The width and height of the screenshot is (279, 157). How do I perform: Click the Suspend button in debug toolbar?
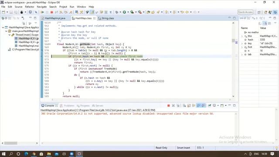click(x=47, y=12)
